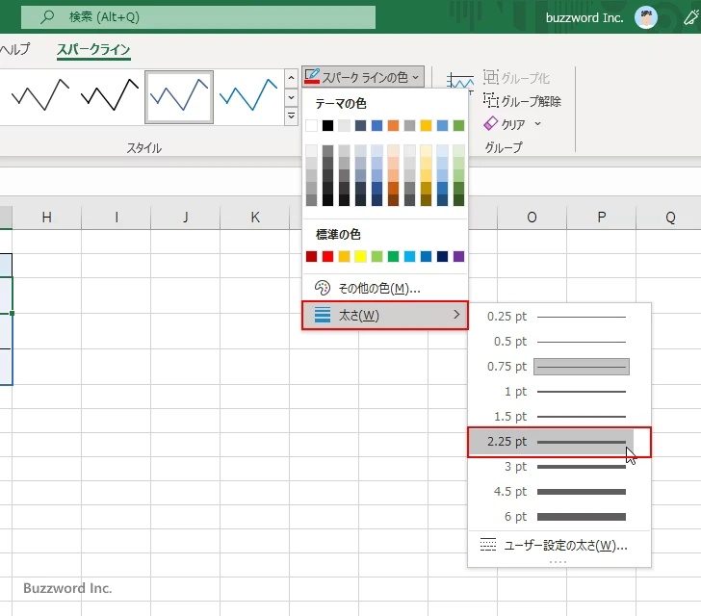Select the highlighted dark blue sparkline style
Viewport: 701px width, 616px height.
pyautogui.click(x=179, y=96)
